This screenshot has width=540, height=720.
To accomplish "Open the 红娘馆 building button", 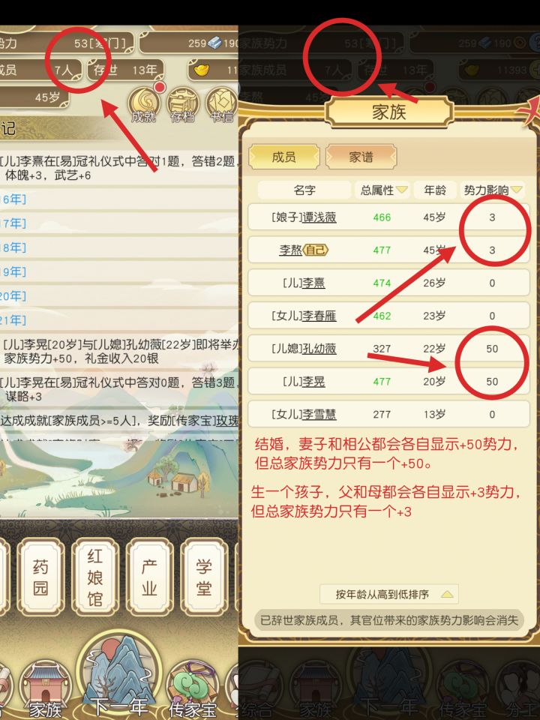I will tap(94, 577).
